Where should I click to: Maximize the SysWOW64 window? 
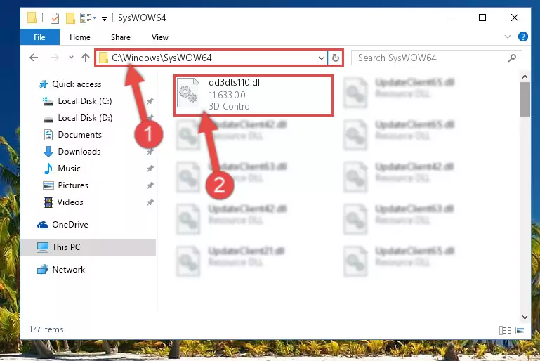(482, 18)
